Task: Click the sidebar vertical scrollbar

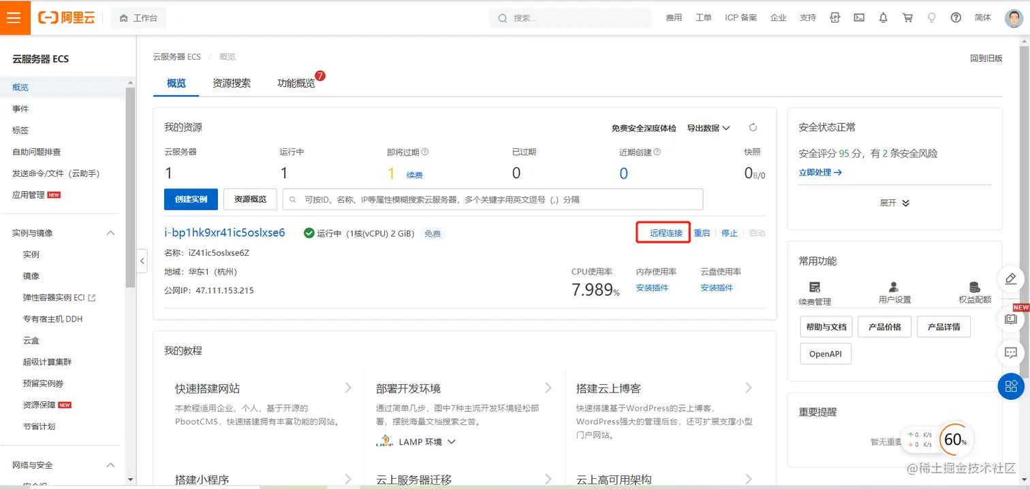Action: pos(131,187)
